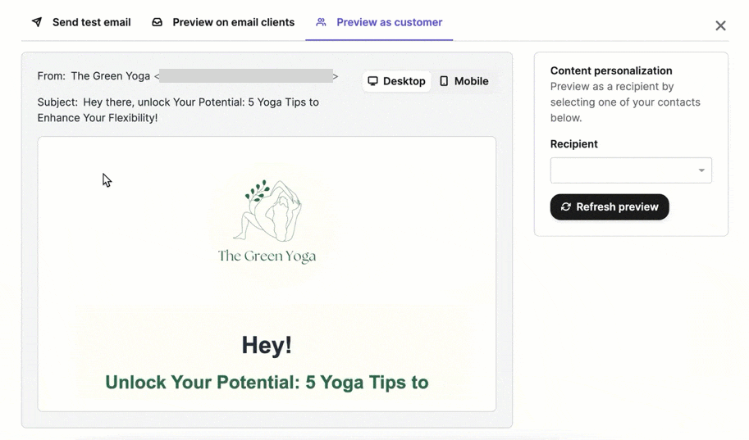This screenshot has width=749, height=440.
Task: Click the sender email address field
Action: point(246,76)
